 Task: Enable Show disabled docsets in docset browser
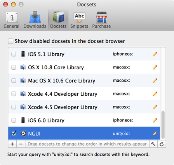[10, 41]
